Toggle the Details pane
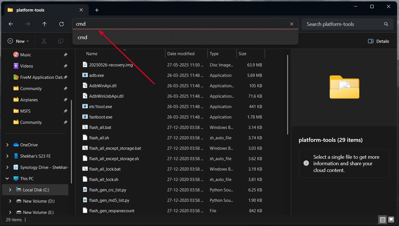Image resolution: width=399 pixels, height=226 pixels. click(x=378, y=41)
